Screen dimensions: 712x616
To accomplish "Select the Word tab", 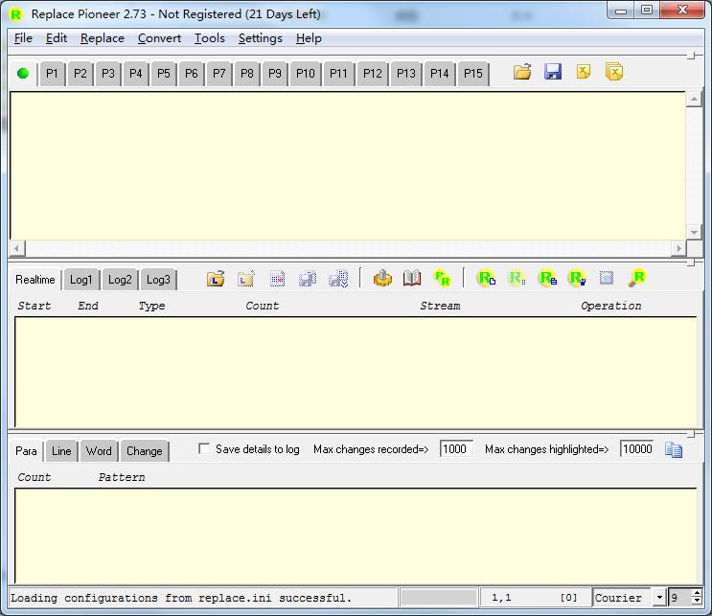I will point(99,451).
